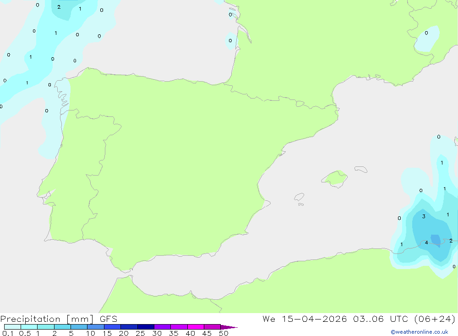Select the 5–10 mm legend swatch

point(79,327)
